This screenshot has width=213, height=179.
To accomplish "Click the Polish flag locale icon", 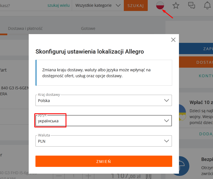I will click(160, 5).
